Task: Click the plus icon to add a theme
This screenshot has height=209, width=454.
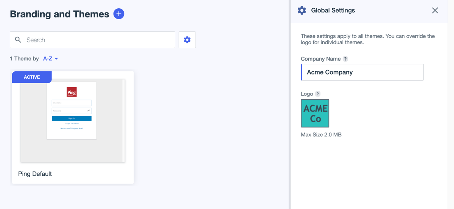Action: click(x=119, y=14)
